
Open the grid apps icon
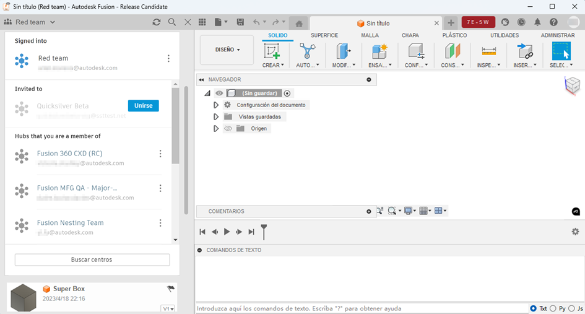click(x=202, y=22)
